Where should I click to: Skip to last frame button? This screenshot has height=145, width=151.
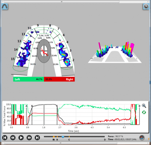[x=37, y=138]
